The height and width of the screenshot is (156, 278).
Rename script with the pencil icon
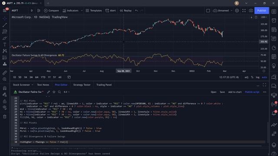pyautogui.click(x=48, y=92)
